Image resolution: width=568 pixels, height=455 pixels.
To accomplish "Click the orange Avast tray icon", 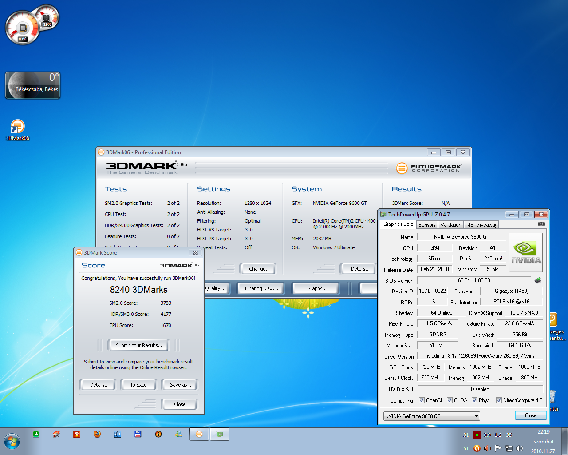I will pos(477,448).
